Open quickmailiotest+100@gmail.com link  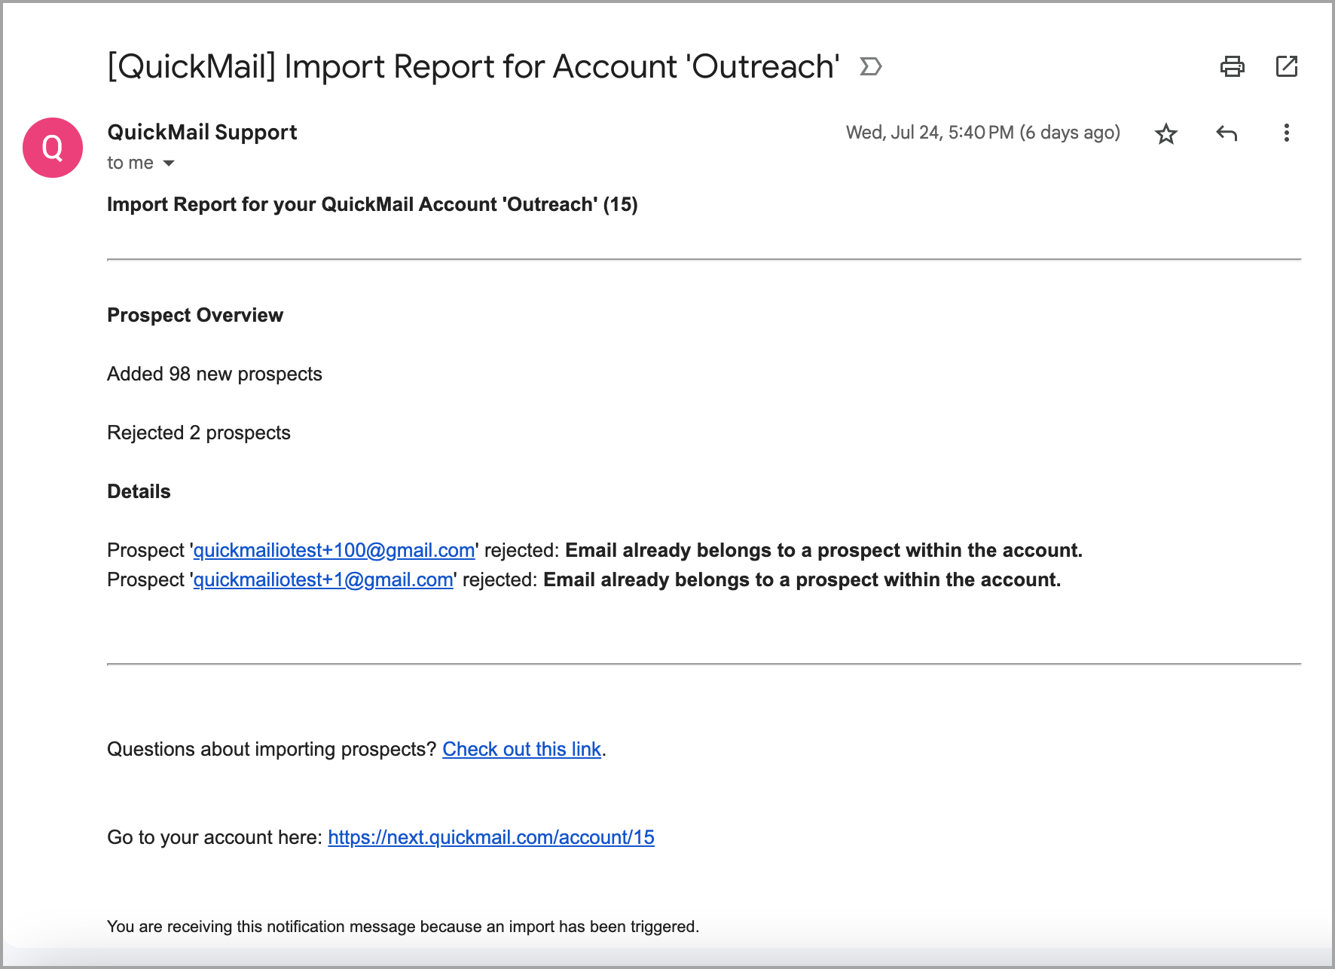(334, 551)
